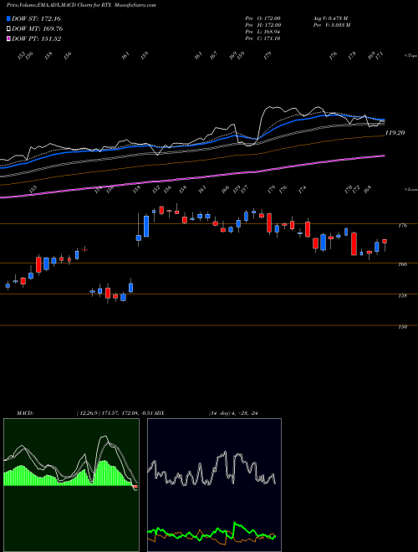Screen dimensions: 418x552
Task: Click the 'Pre C: 171.10' close value
Action: (x=263, y=38)
